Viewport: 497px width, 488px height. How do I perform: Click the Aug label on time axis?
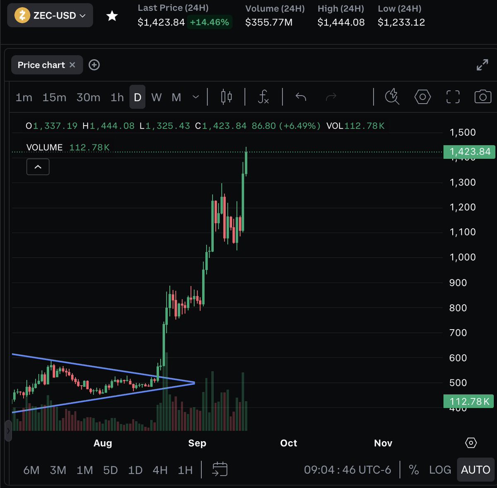(x=103, y=443)
